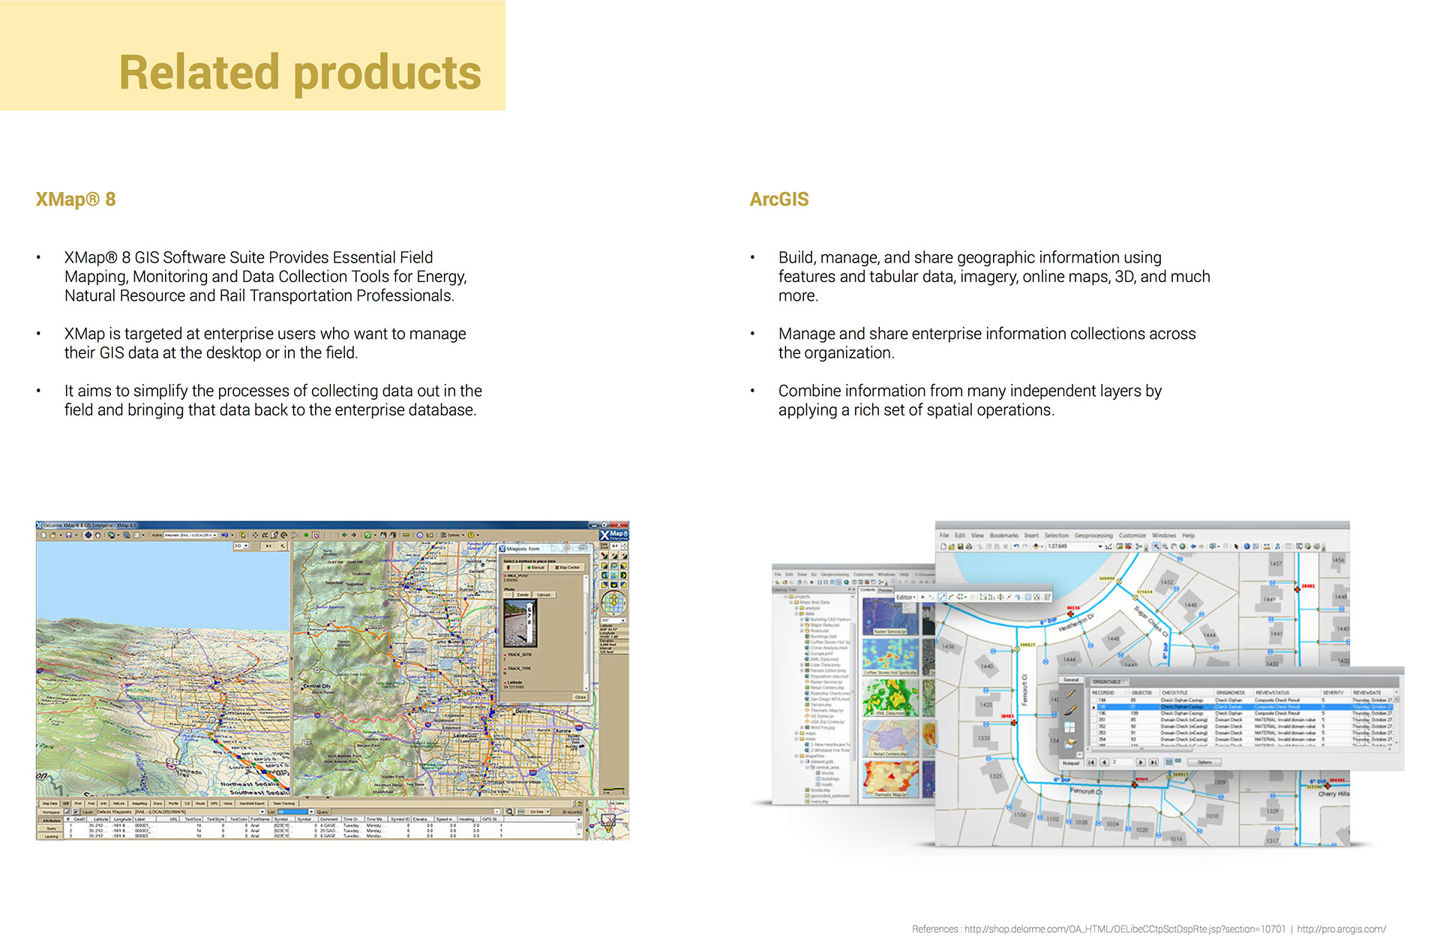Go to first record in reviewer table
The width and height of the screenshot is (1440, 945).
[x=1091, y=762]
